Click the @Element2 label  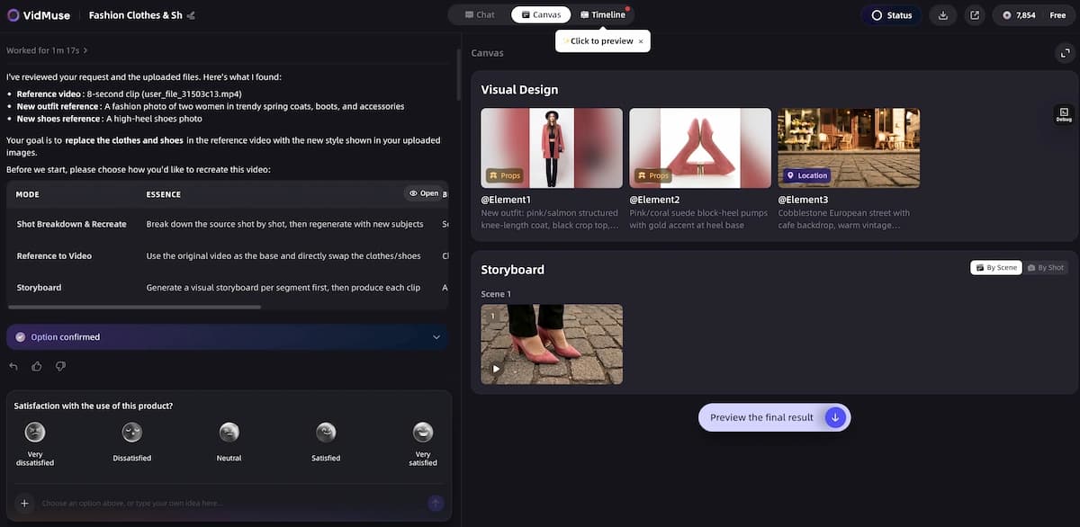[x=654, y=200]
